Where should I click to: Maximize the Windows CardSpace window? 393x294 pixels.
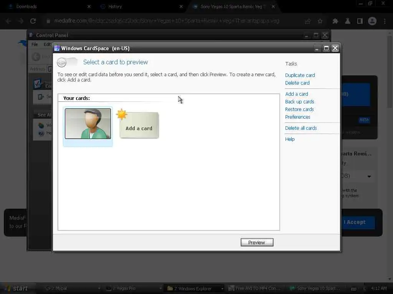coord(326,48)
